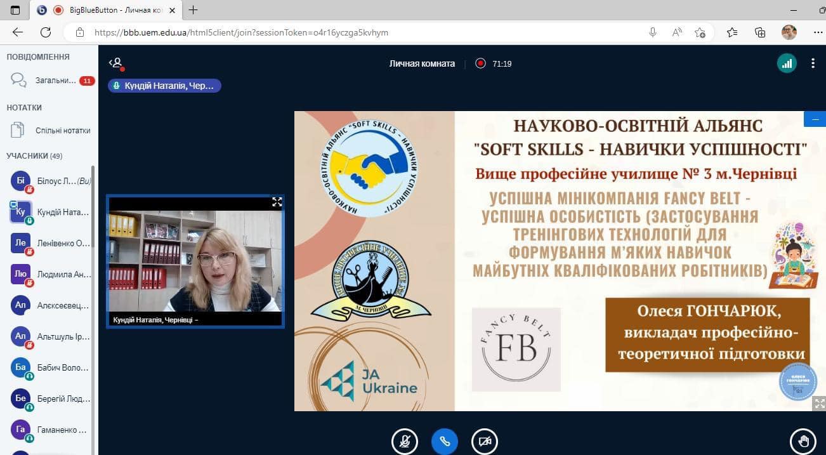The width and height of the screenshot is (826, 455).
Task: Select participant Бабич Воло...
Action: (51, 367)
